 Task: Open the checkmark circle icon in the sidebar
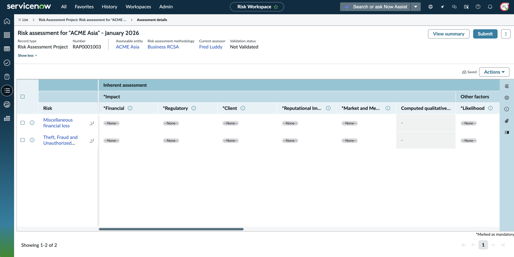(7, 63)
